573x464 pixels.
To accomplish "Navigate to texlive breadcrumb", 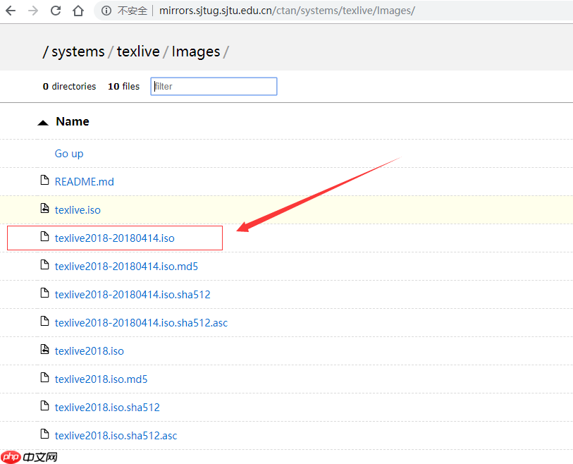I will coord(138,51).
